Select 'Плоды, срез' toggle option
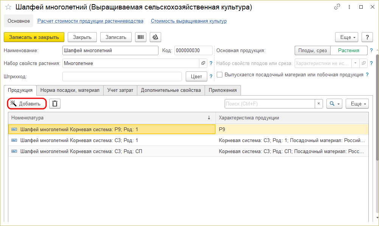379x226 pixels. (x=312, y=51)
